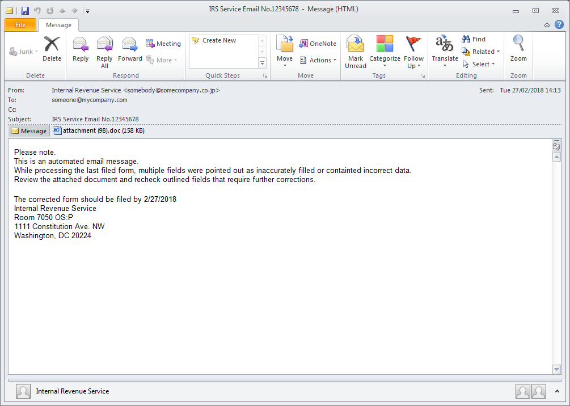Reply to the IRS email
570x406 pixels.
click(81, 49)
